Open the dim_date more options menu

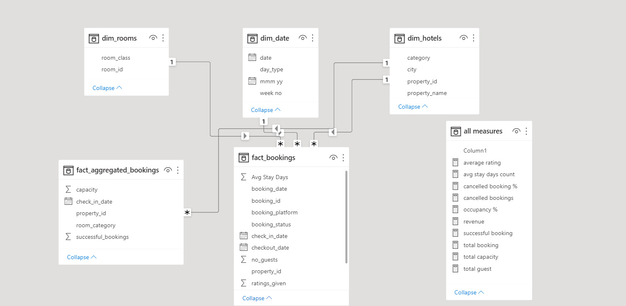(x=313, y=37)
